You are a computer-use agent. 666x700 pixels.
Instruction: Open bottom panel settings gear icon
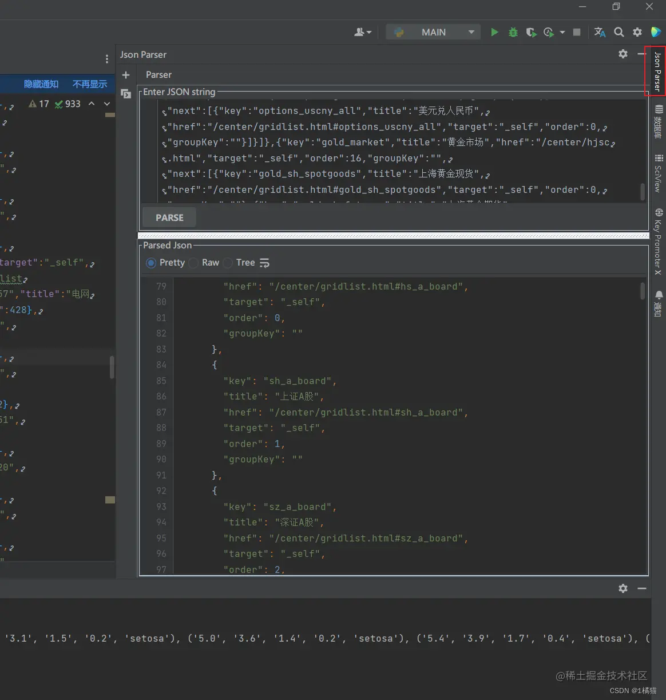point(623,588)
